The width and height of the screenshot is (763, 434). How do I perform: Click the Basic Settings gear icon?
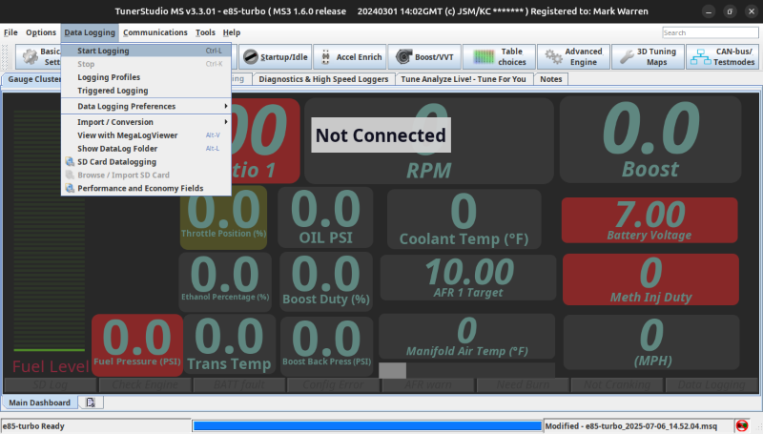coord(31,57)
